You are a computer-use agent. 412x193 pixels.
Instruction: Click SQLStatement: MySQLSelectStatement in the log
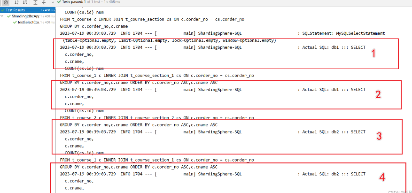click(344, 33)
